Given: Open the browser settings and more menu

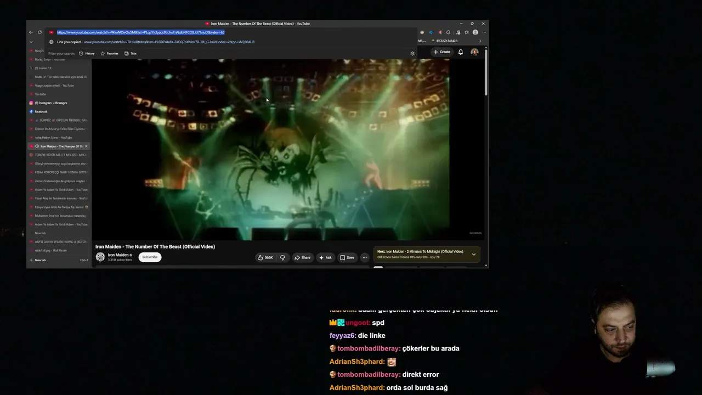Looking at the screenshot, I should coord(483,32).
